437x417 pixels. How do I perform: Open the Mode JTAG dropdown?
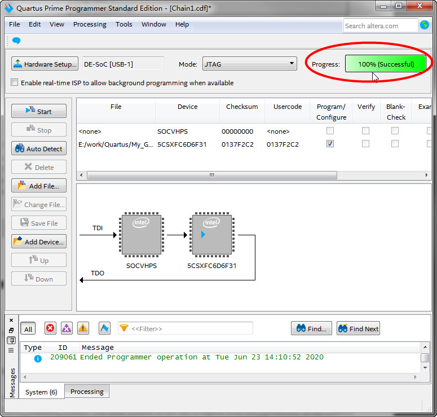coord(249,64)
